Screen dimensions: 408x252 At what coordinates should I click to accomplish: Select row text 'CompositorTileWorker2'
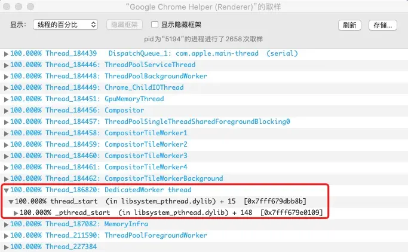point(146,144)
